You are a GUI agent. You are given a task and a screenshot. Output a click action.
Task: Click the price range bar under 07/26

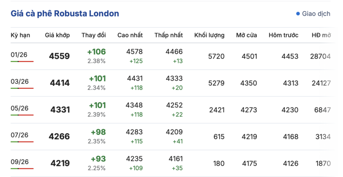click(x=22, y=142)
